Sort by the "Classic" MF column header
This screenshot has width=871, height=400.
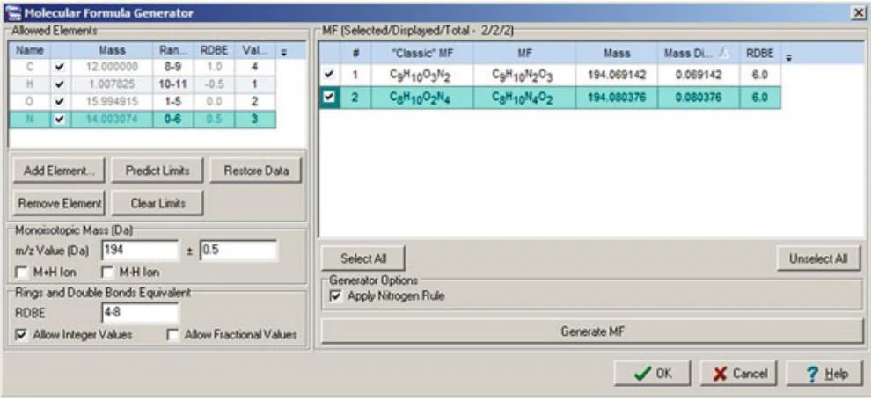pyautogui.click(x=422, y=54)
